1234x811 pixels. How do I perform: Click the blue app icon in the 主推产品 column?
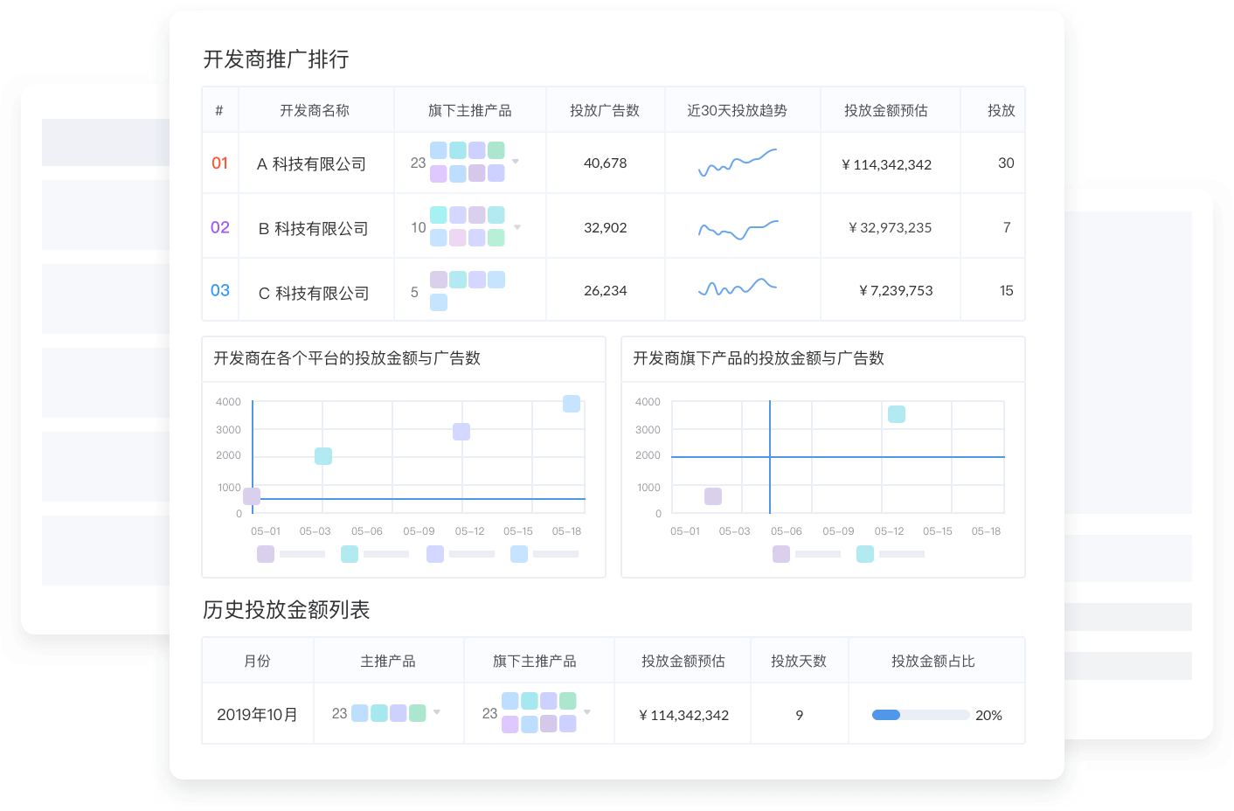(x=359, y=713)
